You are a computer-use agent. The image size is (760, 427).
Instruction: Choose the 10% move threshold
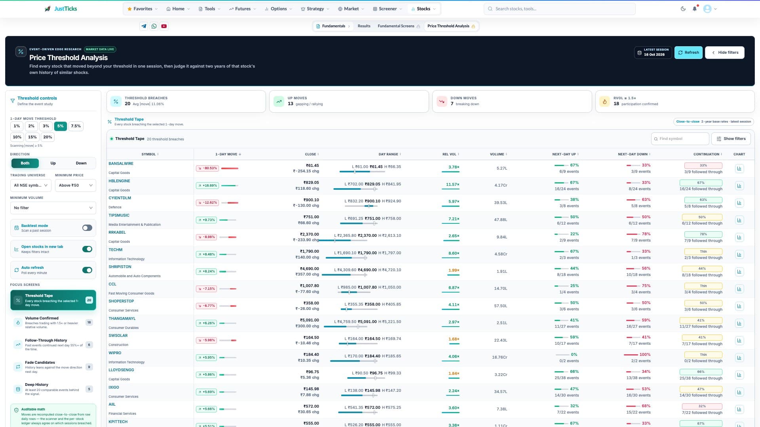click(x=17, y=137)
